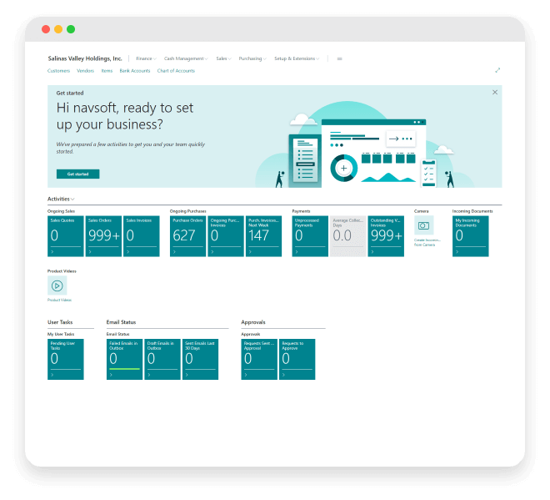The width and height of the screenshot is (550, 500).
Task: Open Failed Emails in Outbox tile
Action: point(124,359)
